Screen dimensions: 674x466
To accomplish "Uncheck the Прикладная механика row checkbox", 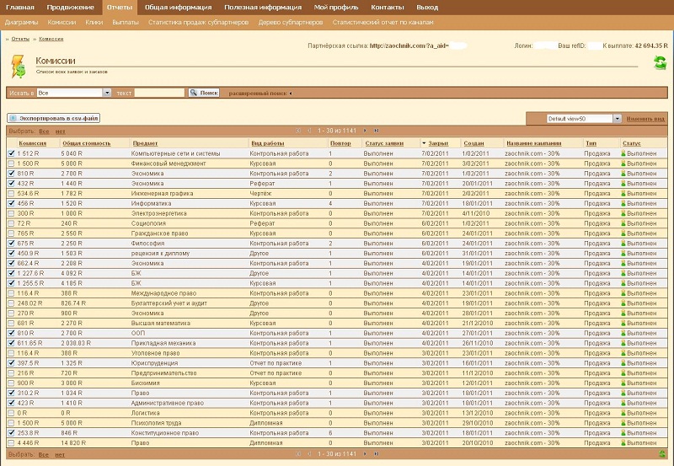I will click(x=11, y=343).
